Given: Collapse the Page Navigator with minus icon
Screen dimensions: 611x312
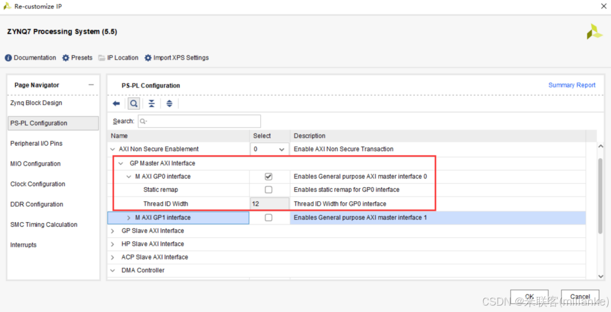Looking at the screenshot, I should (x=91, y=85).
